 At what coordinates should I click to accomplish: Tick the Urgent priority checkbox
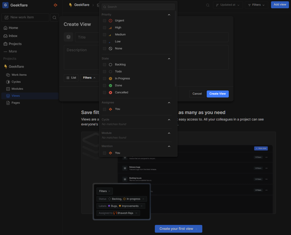tap(105, 21)
